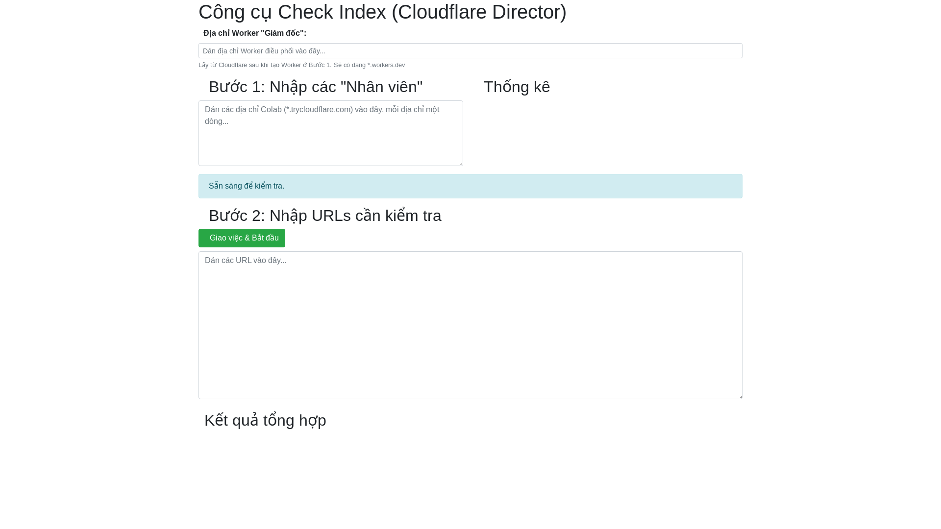Click the Worker "Giám đốc" address input field

point(470,51)
